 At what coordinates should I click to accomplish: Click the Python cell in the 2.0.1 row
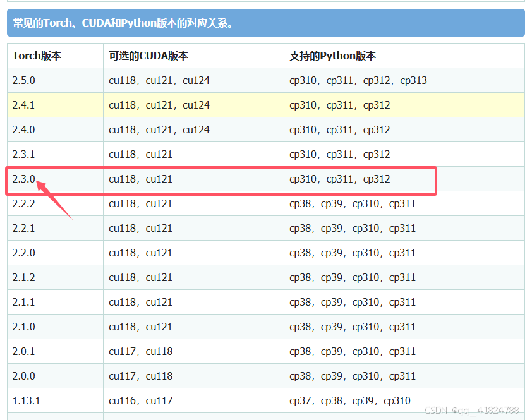[404, 351]
